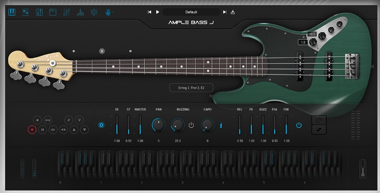Click the diamond articulation button
This screenshot has height=193, width=380.
[37, 120]
